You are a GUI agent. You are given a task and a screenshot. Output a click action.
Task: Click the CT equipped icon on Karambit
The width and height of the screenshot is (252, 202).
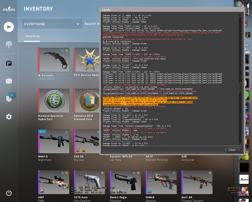point(62,50)
